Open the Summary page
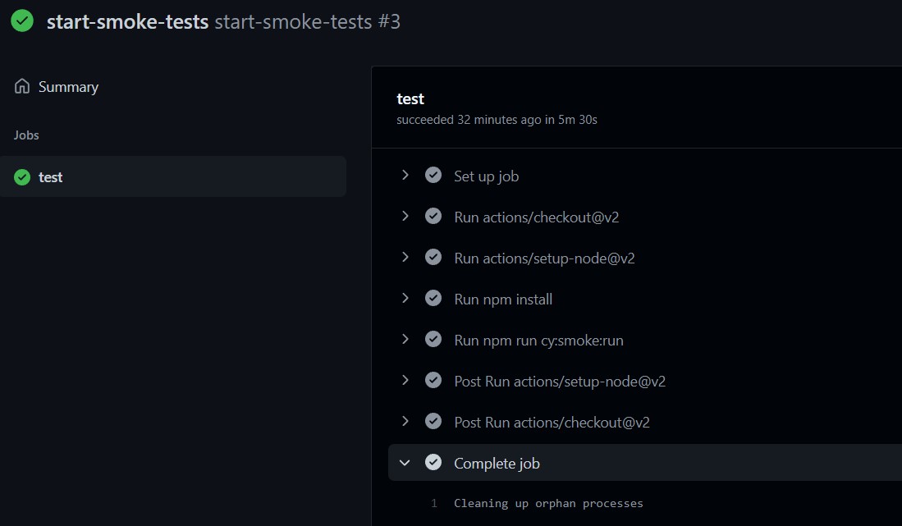This screenshot has height=526, width=902. coord(68,86)
